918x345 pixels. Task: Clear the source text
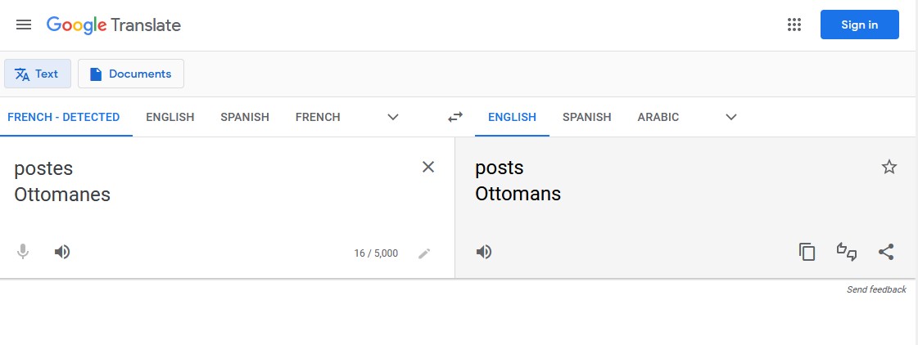pyautogui.click(x=427, y=167)
